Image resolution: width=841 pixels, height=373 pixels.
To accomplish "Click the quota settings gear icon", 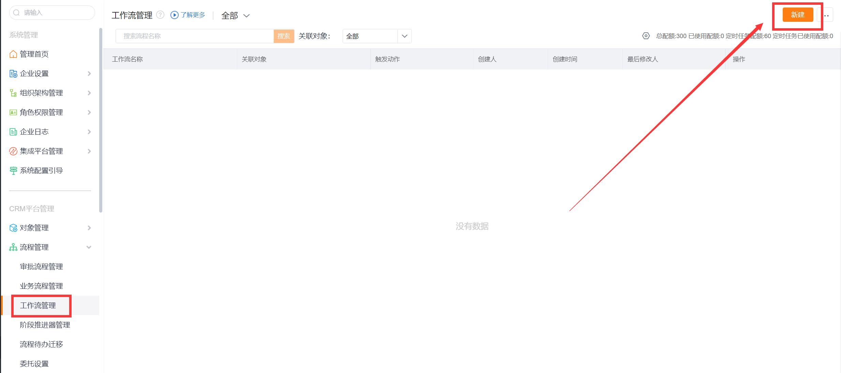I will tap(646, 36).
